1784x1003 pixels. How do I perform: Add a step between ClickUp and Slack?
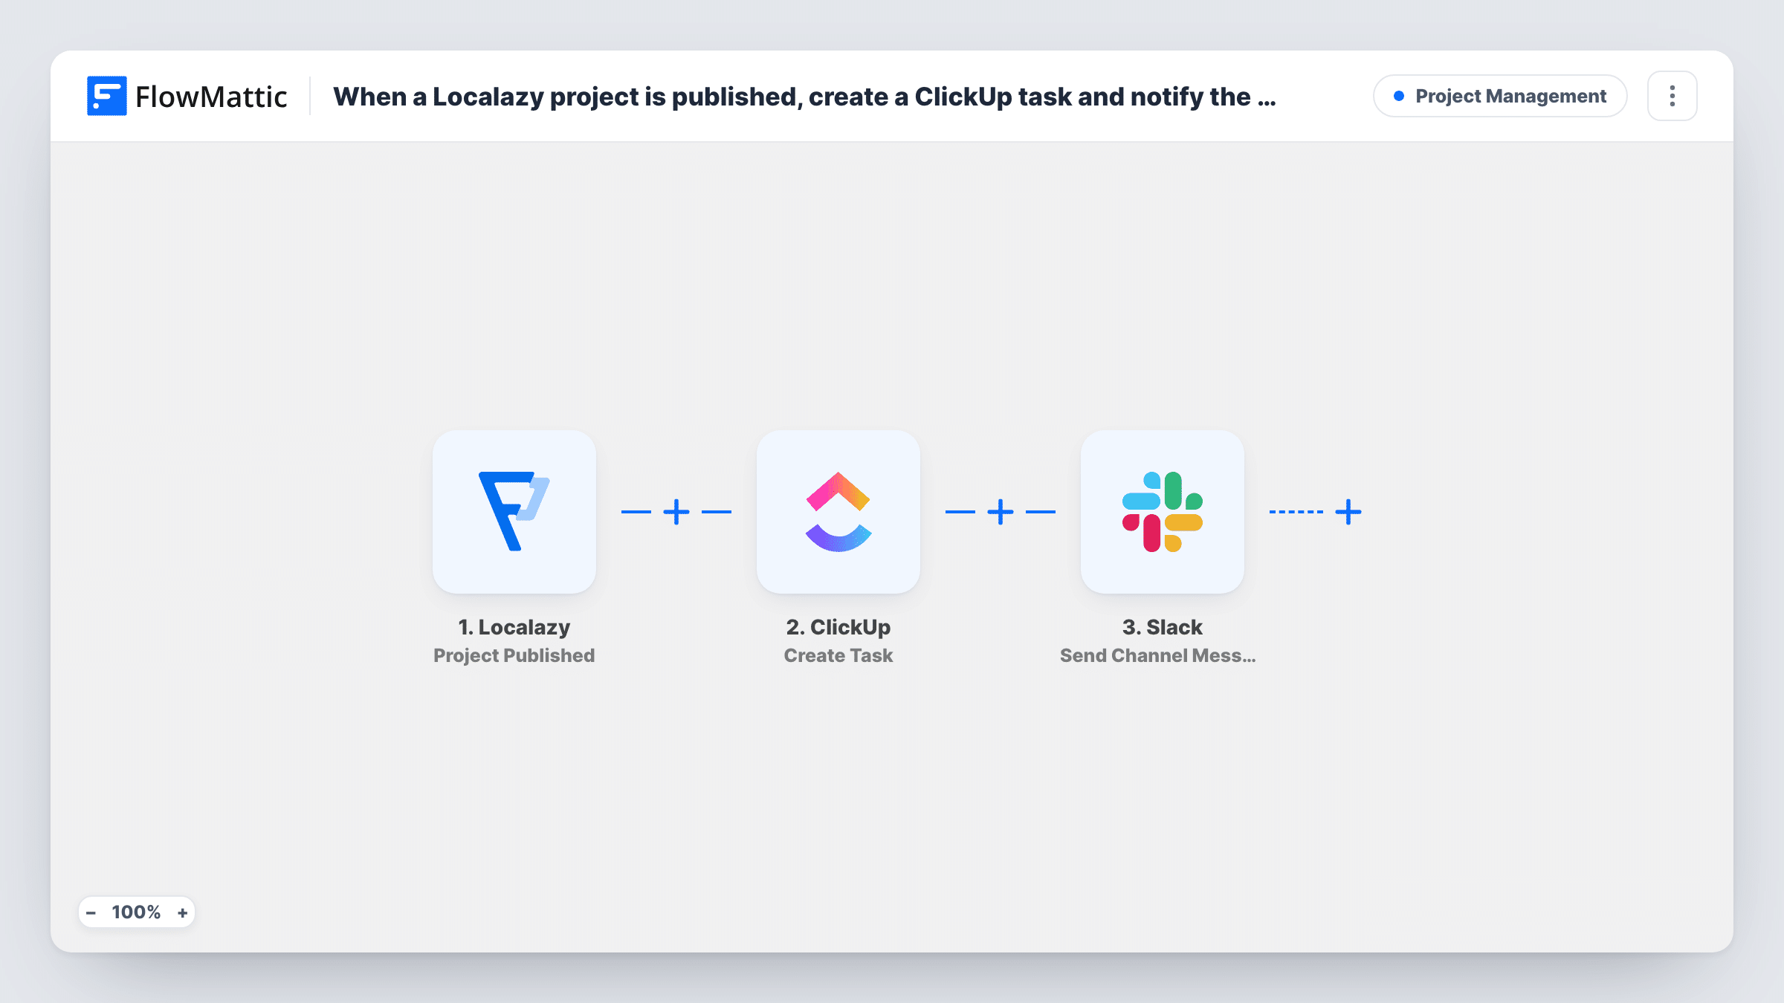(x=1001, y=512)
